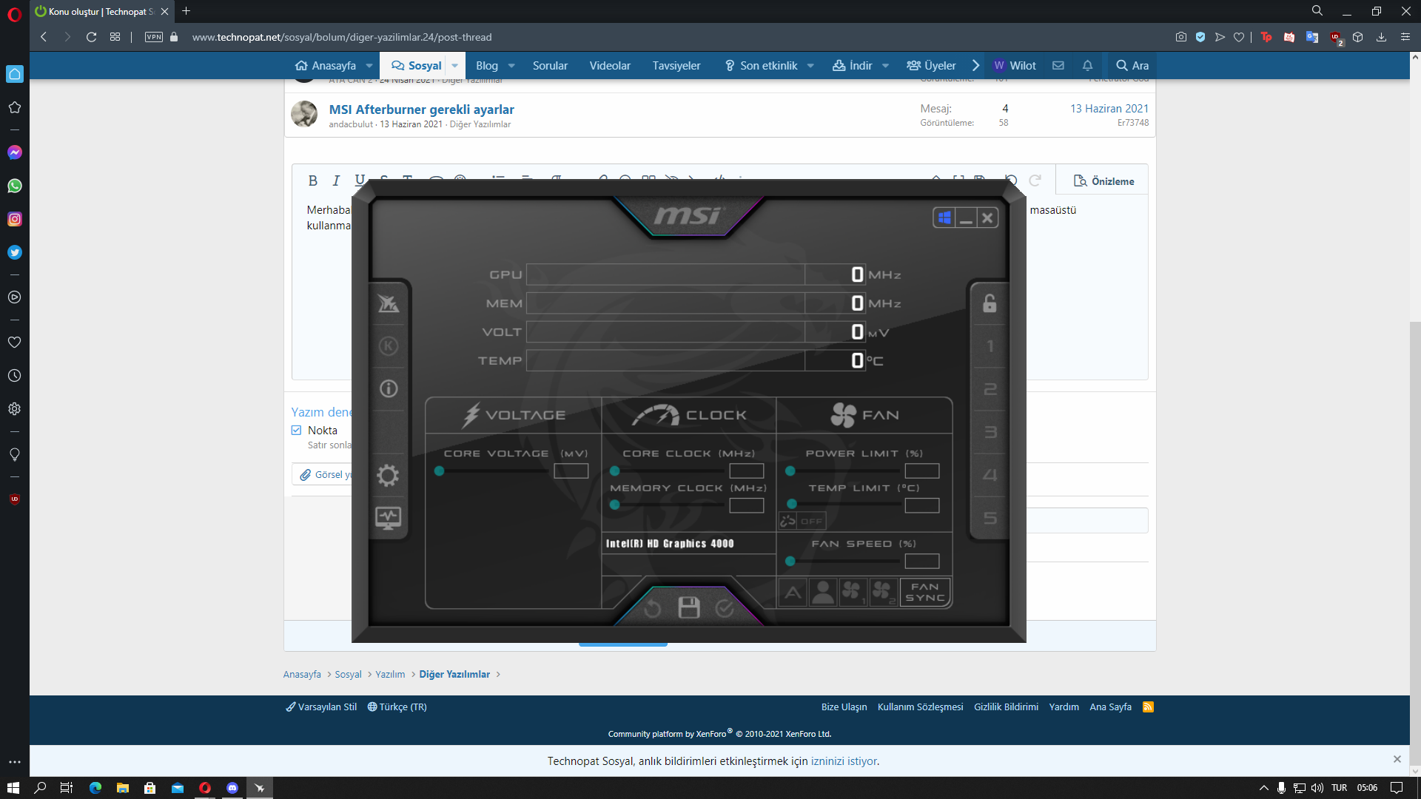Viewport: 1421px width, 799px height.
Task: Open the hardware monitor icon
Action: pyautogui.click(x=388, y=518)
